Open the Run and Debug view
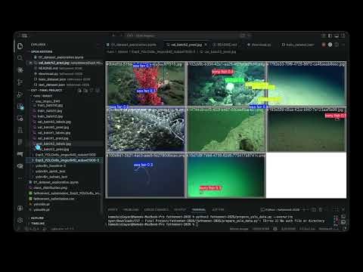 20,94
